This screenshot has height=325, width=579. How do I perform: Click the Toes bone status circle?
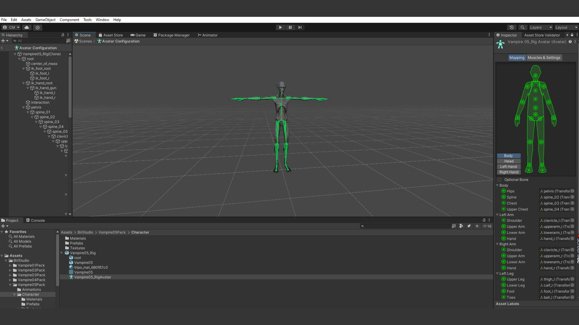pyautogui.click(x=503, y=297)
